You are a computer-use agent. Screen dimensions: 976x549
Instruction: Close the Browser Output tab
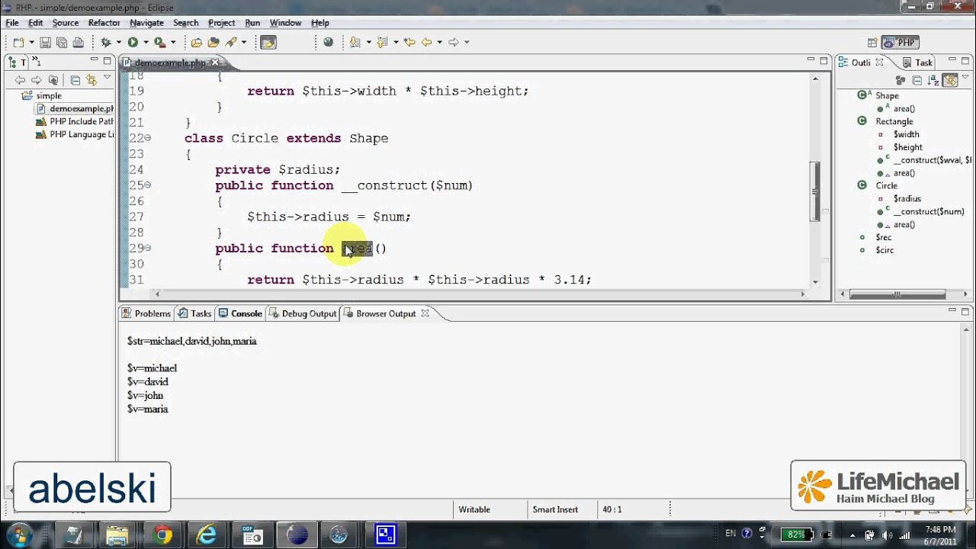click(x=425, y=313)
